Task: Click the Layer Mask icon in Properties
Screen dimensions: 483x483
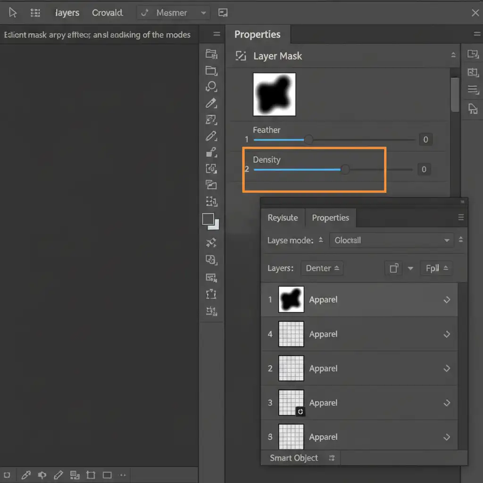Action: 241,56
